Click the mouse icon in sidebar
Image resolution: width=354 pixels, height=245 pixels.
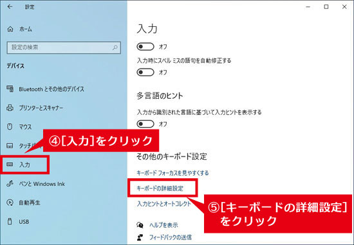coord(10,126)
